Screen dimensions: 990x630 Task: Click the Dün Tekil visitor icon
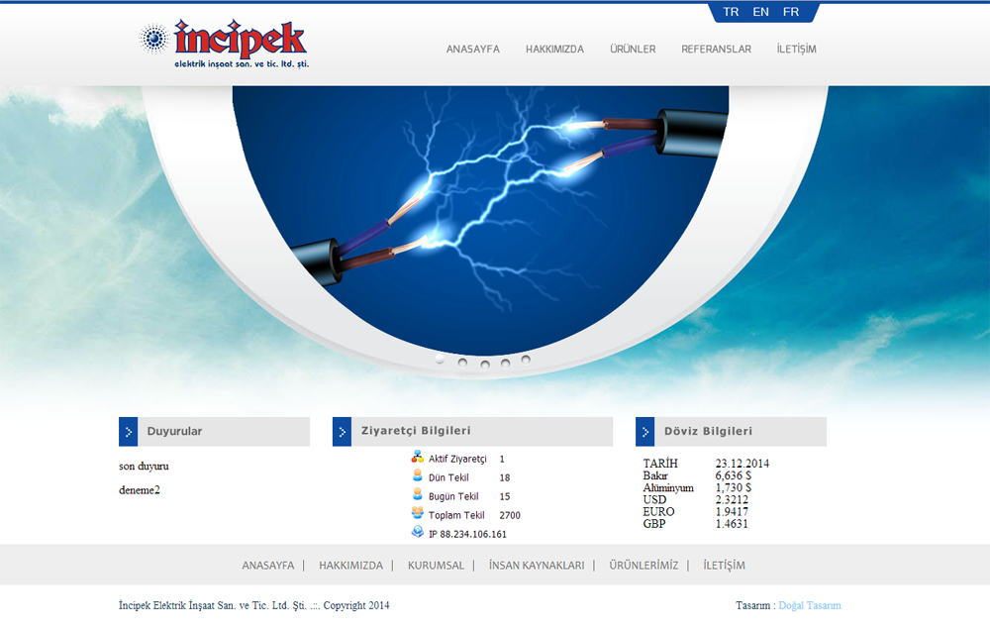[x=418, y=476]
